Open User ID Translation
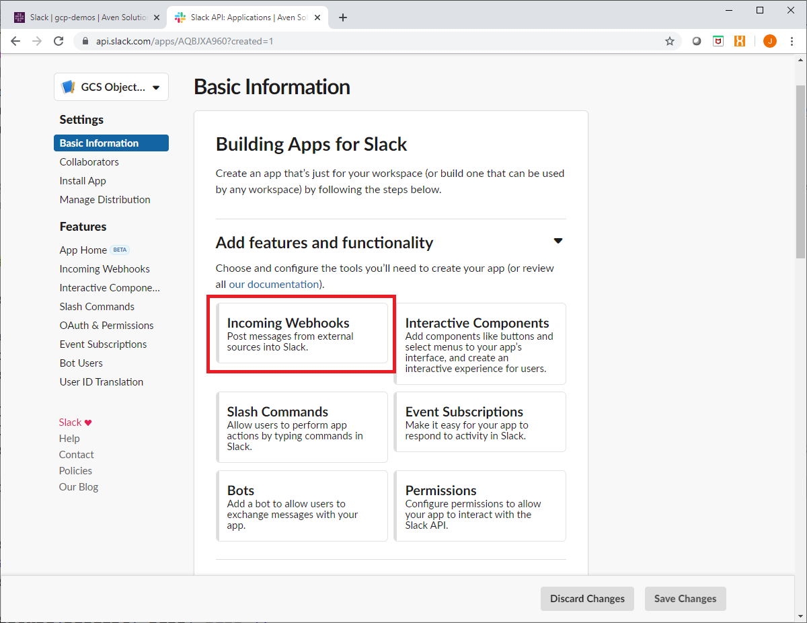Viewport: 807px width, 623px height. point(101,381)
